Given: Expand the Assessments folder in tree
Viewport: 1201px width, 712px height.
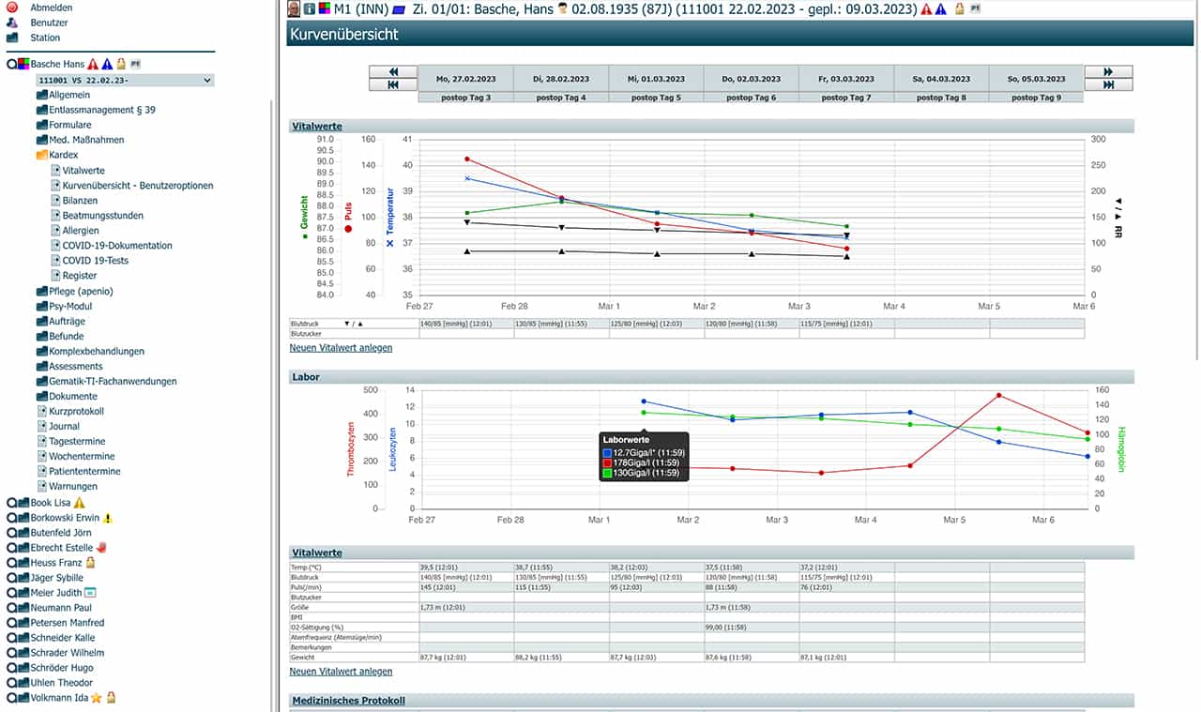Looking at the screenshot, I should [41, 367].
